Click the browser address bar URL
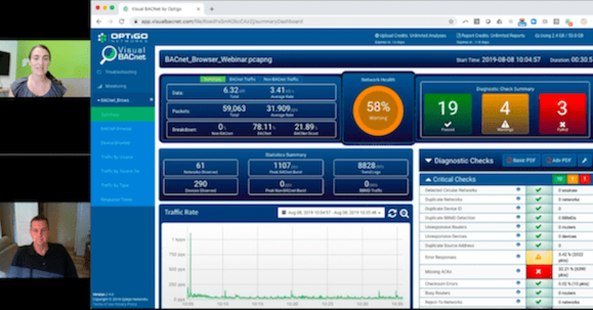The image size is (593, 310). point(222,22)
